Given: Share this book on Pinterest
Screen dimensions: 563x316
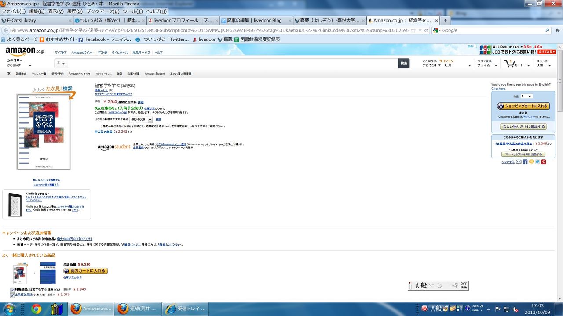Looking at the screenshot, I should pos(544,162).
